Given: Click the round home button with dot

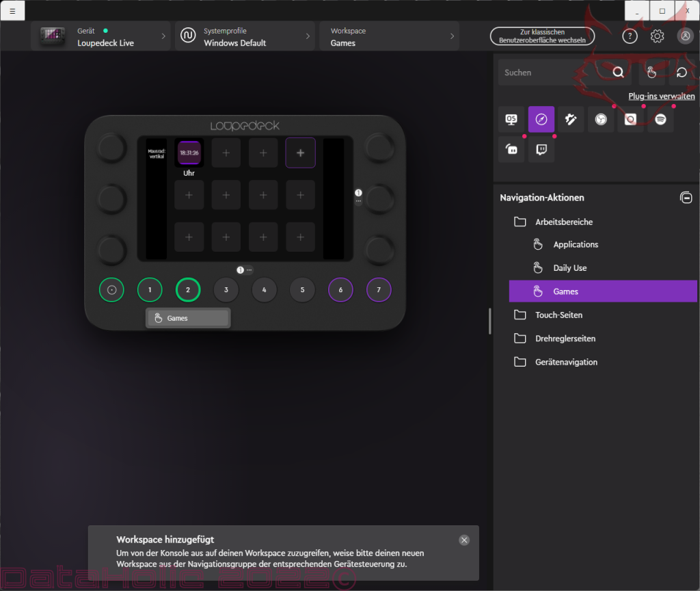Looking at the screenshot, I should coord(111,290).
